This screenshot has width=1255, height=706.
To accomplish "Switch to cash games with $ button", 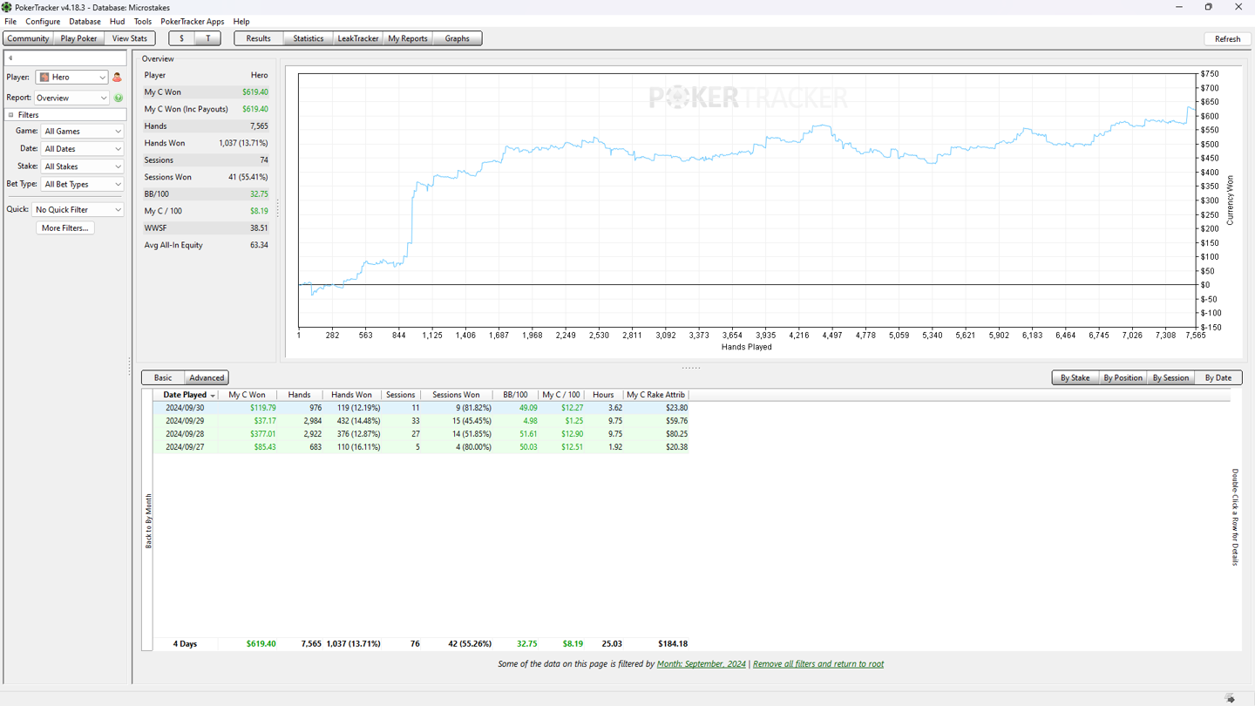I will point(181,38).
